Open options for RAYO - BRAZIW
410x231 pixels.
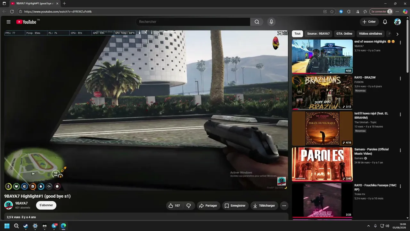click(x=400, y=79)
